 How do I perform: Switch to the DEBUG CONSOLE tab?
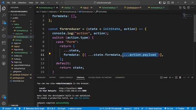[x=66, y=77]
